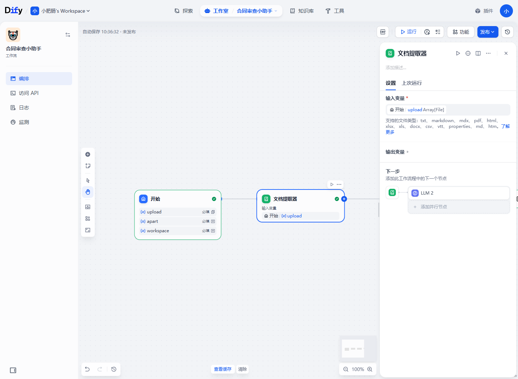Image resolution: width=518 pixels, height=379 pixels.
Task: Open more options above 文档提取器 node
Action: click(x=339, y=184)
